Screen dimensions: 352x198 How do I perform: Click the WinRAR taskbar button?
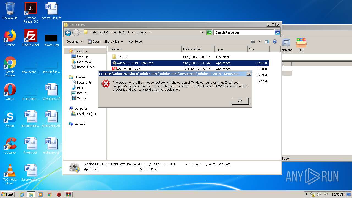click(68, 194)
